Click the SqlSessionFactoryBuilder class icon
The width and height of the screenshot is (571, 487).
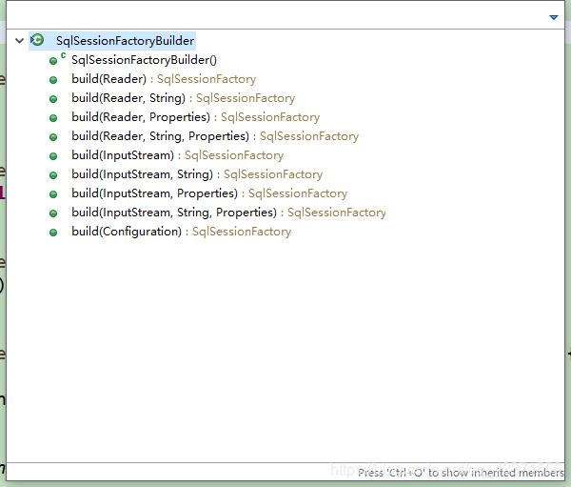point(37,40)
